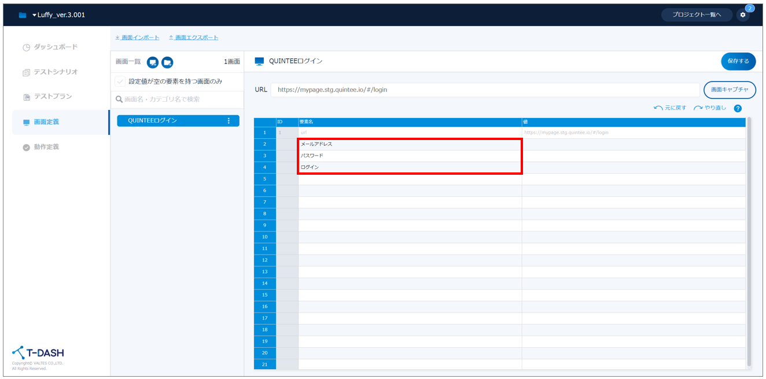Click the 保存する button

coord(738,61)
